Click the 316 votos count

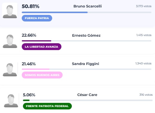tap(146, 95)
